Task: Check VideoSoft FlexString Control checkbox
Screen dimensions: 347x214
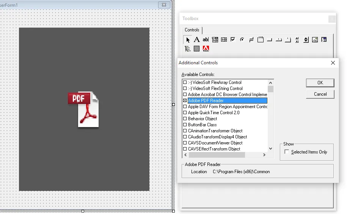Action: pyautogui.click(x=185, y=88)
